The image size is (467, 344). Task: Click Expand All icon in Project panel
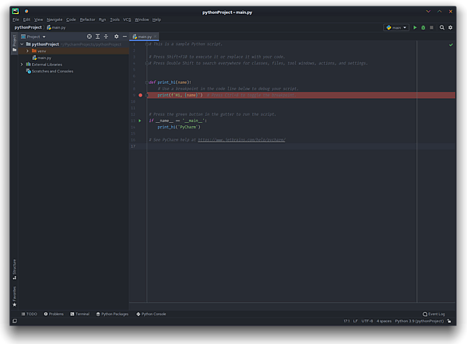click(x=97, y=37)
